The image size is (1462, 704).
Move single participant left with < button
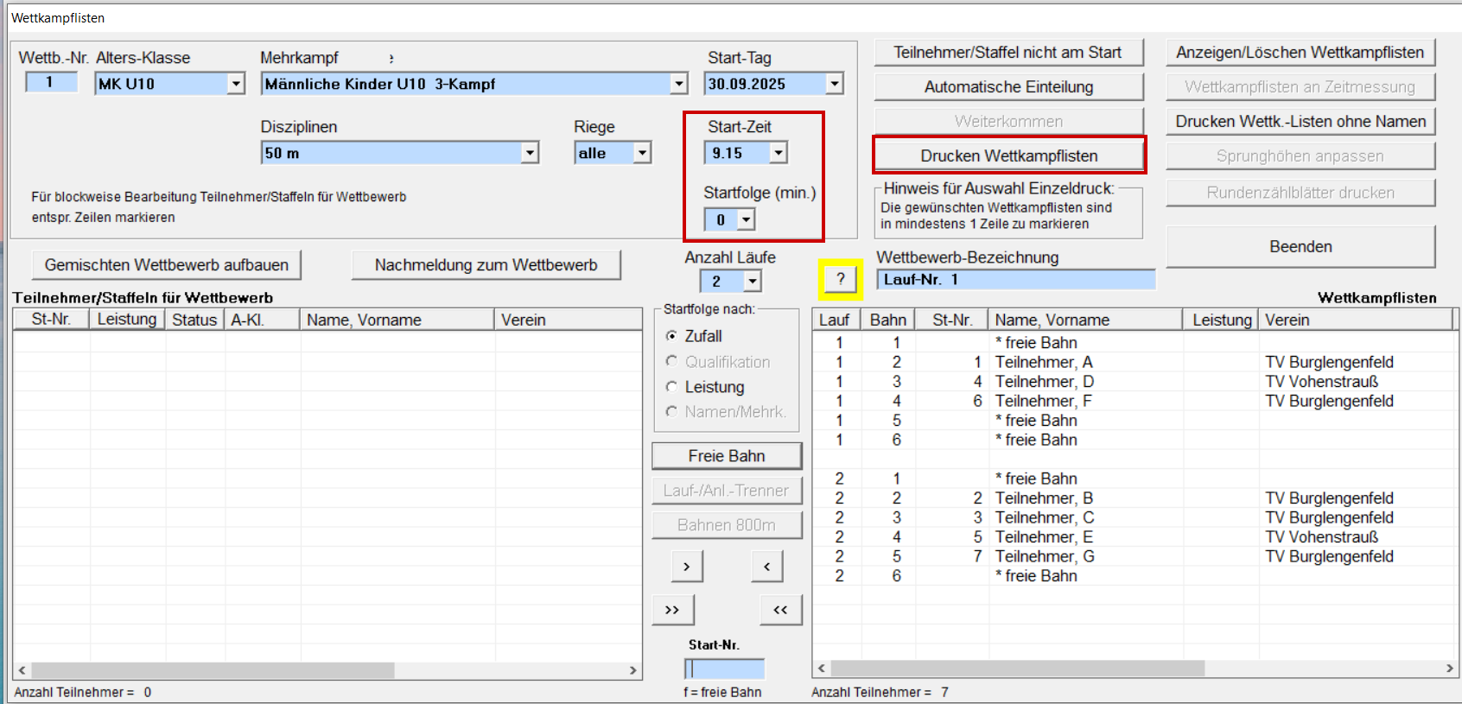pos(766,567)
